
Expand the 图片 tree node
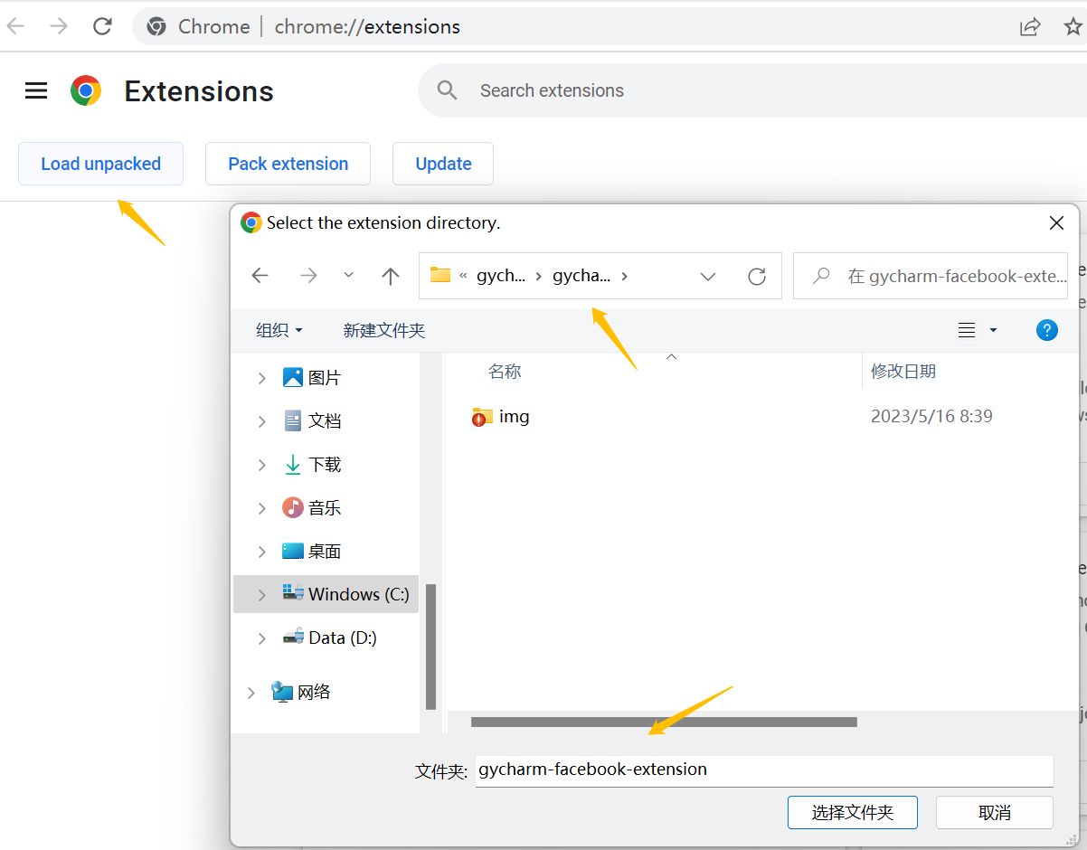261,378
